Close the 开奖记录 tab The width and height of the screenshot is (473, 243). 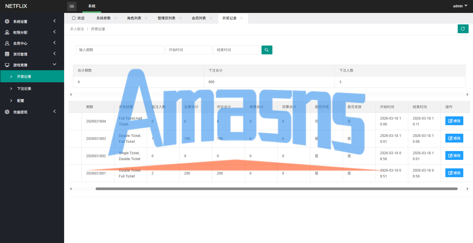[242, 18]
